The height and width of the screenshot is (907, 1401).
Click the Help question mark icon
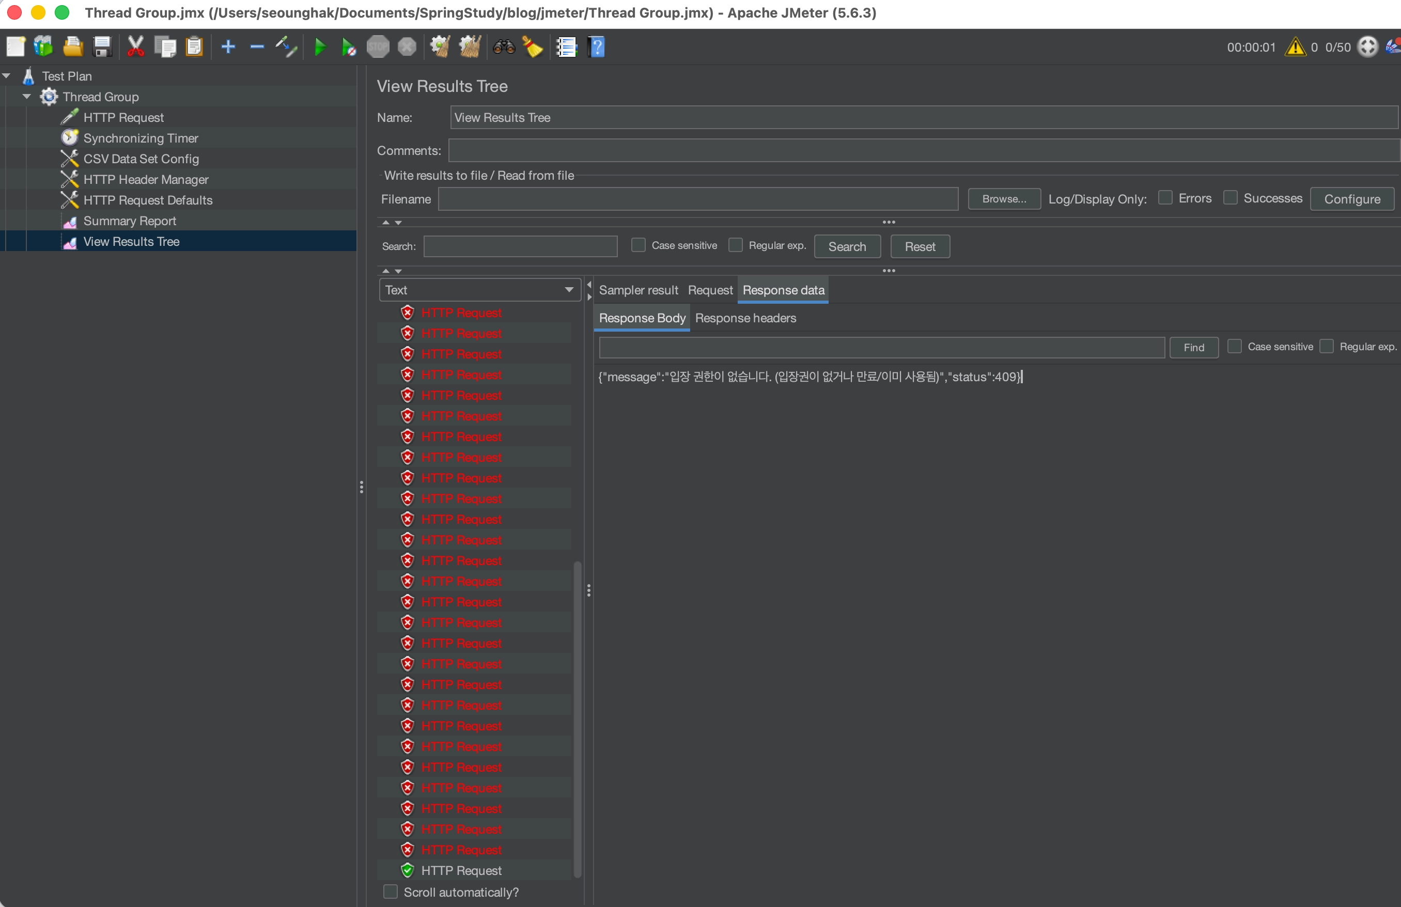tap(596, 46)
